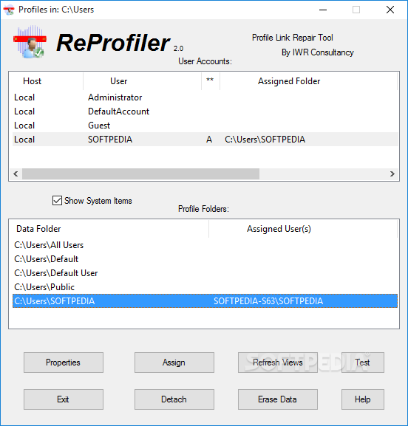The height and width of the screenshot is (426, 408).
Task: Select the DefaultAccount user row
Action: tap(205, 111)
